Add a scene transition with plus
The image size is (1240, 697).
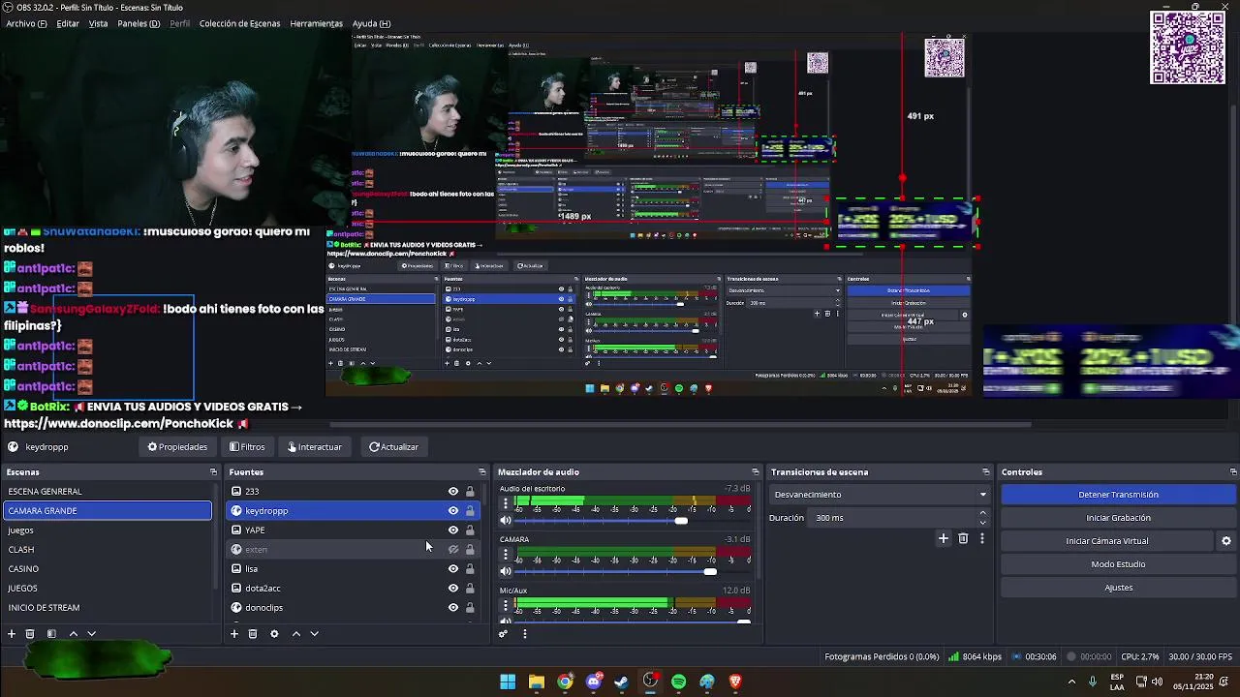click(x=943, y=538)
